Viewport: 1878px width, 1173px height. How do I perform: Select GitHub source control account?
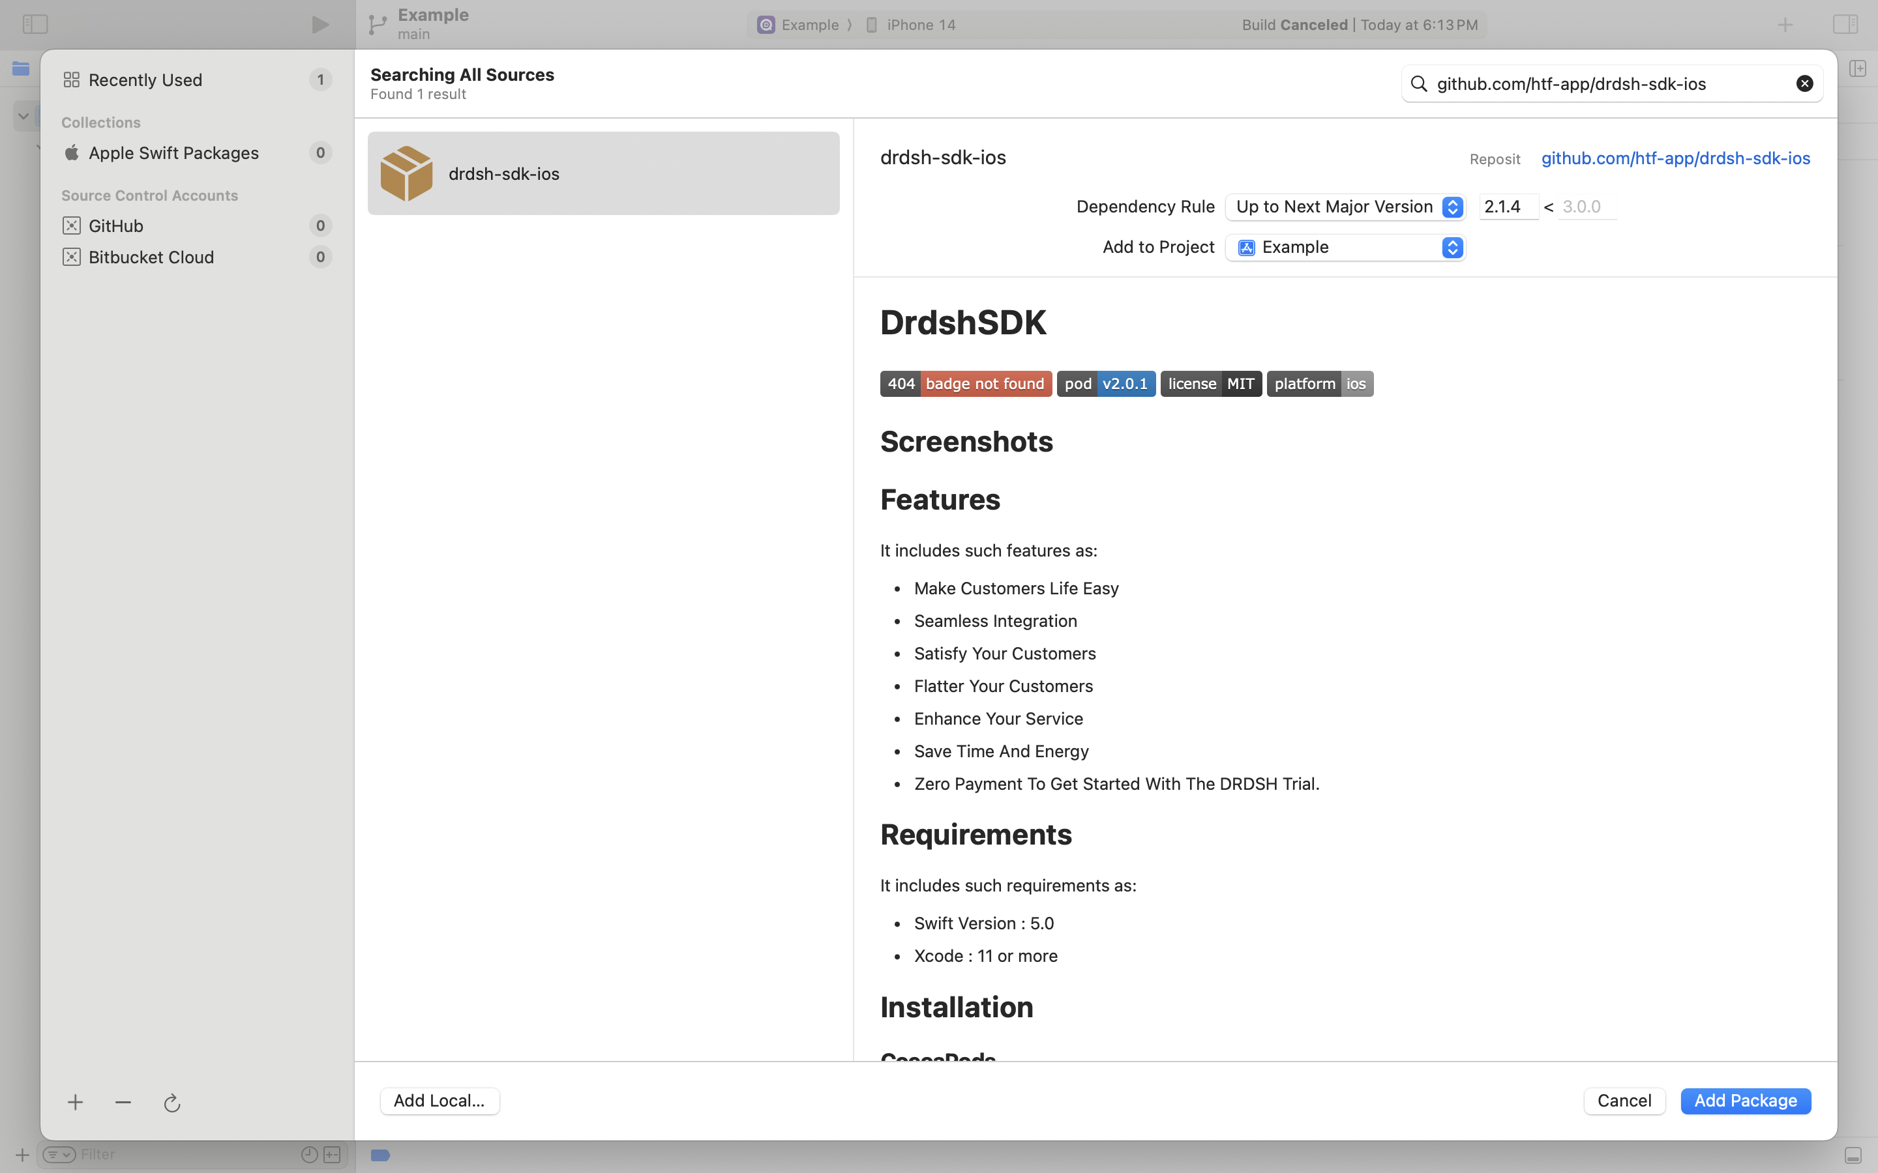(x=197, y=225)
